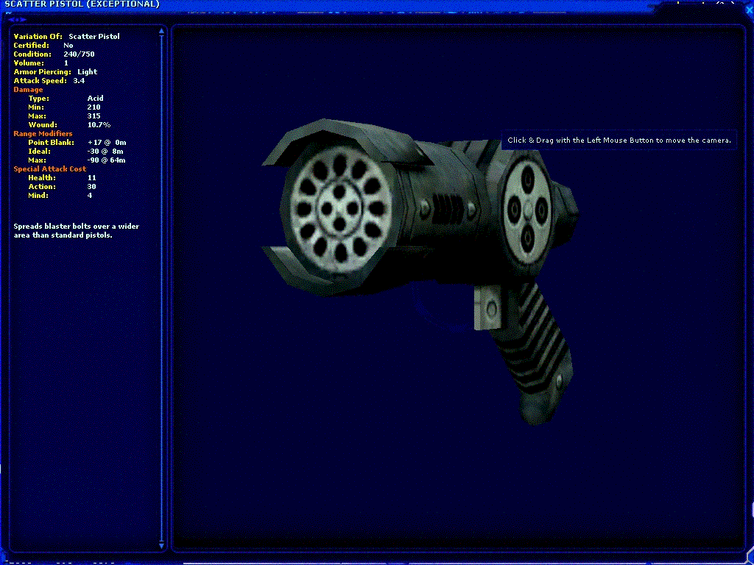Click the stats panel vertical scrollbar track
Viewport: 754px width, 565px height.
161,288
